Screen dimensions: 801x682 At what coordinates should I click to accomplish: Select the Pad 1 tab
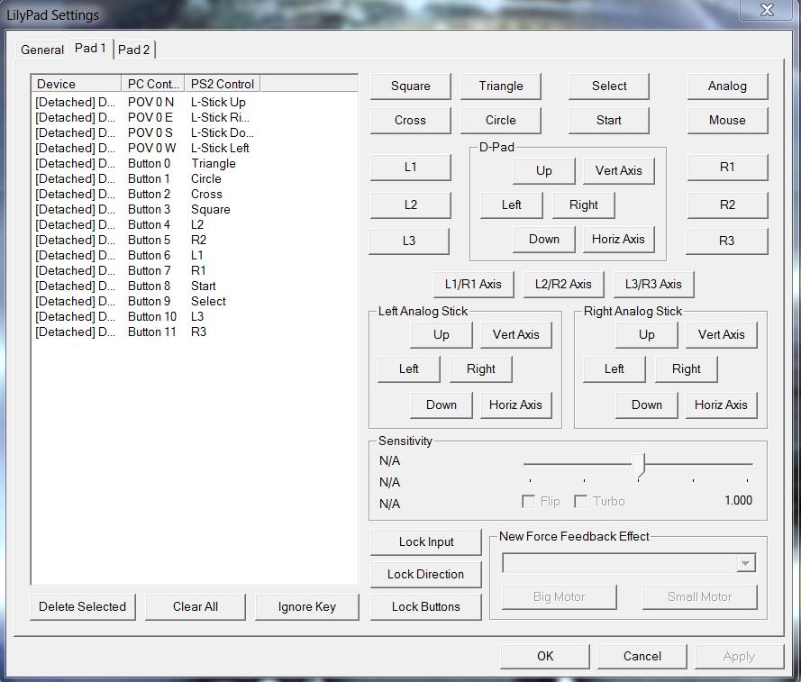tap(90, 48)
